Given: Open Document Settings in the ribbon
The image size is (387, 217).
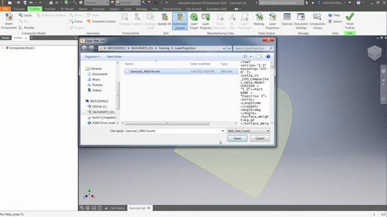Looking at the screenshot, I should coord(301,21).
